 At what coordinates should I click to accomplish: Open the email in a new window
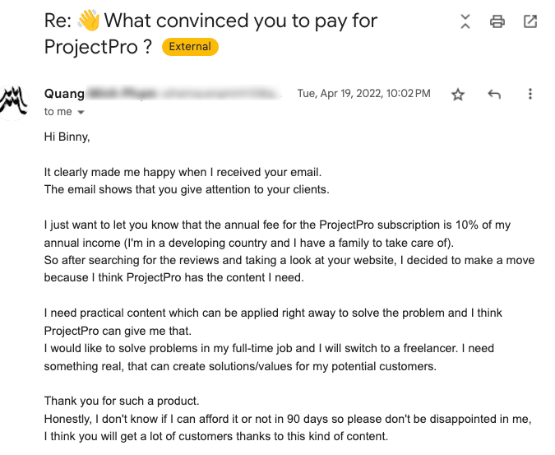click(530, 21)
